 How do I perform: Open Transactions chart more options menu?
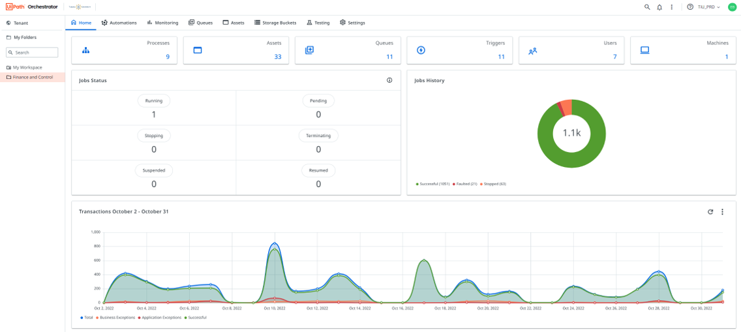pos(722,212)
